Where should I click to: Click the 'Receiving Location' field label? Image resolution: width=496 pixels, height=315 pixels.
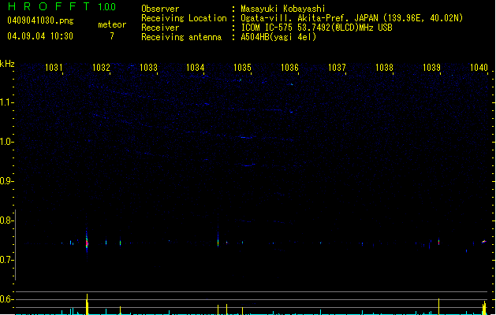(x=184, y=18)
